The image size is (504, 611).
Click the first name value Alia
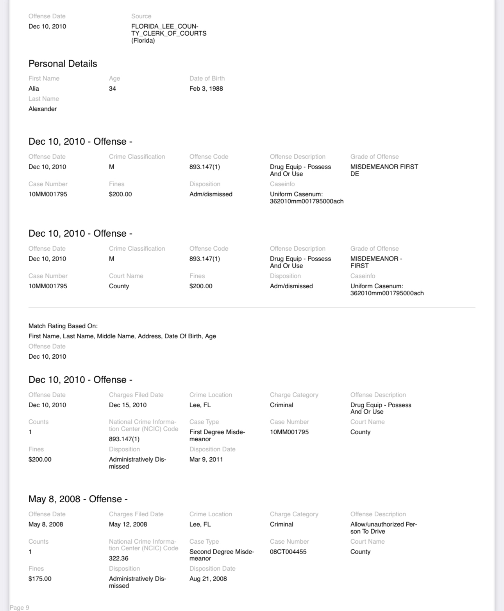(x=34, y=89)
